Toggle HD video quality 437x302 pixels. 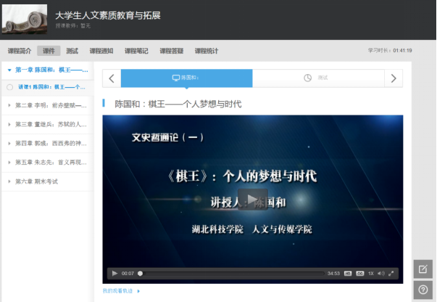[349, 274]
